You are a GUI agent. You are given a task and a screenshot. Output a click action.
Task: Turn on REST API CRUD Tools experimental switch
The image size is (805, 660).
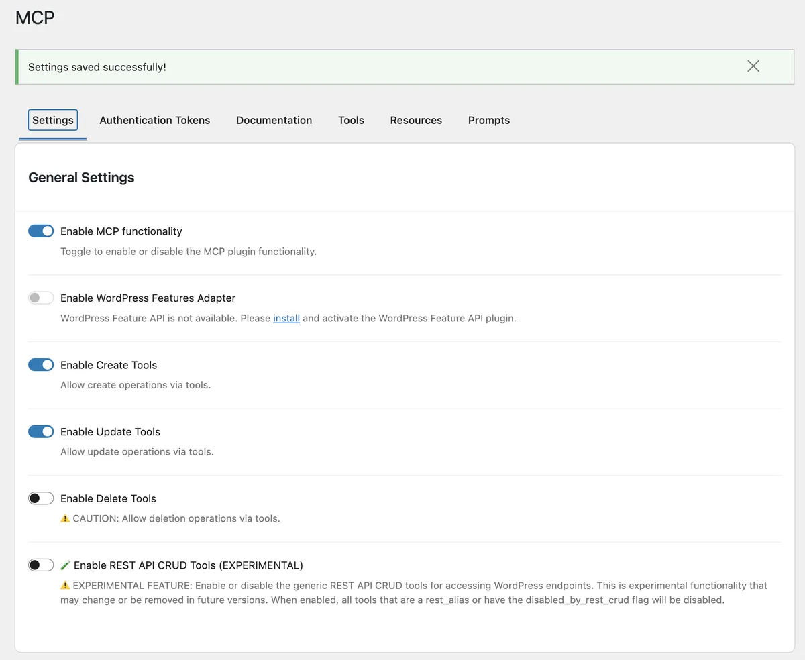click(41, 565)
